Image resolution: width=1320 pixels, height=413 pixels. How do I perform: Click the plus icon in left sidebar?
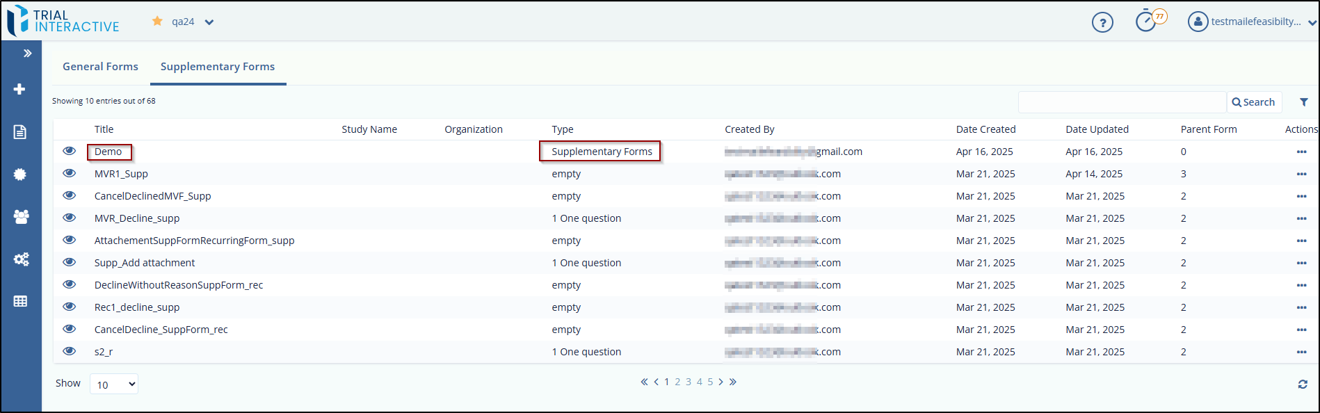point(19,89)
